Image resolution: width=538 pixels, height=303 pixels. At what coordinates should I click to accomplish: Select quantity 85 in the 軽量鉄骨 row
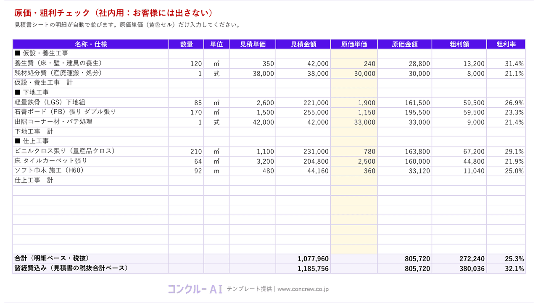click(x=186, y=103)
